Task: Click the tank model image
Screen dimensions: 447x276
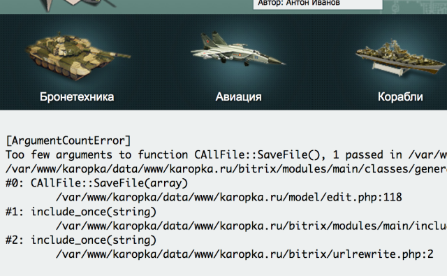Action: pos(78,56)
